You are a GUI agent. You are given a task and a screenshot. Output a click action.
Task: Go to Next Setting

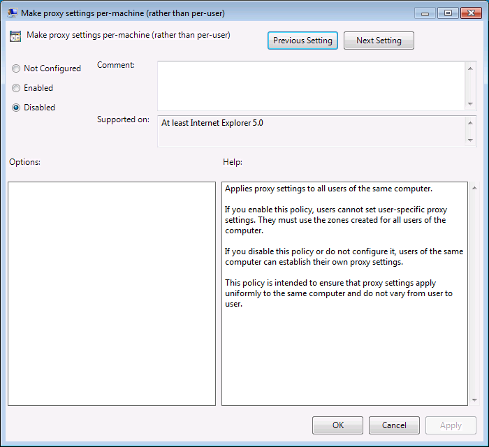pos(379,41)
